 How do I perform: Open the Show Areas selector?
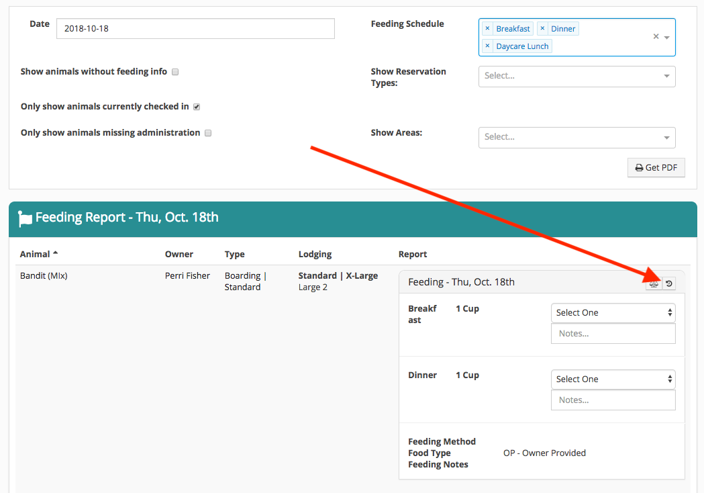576,137
